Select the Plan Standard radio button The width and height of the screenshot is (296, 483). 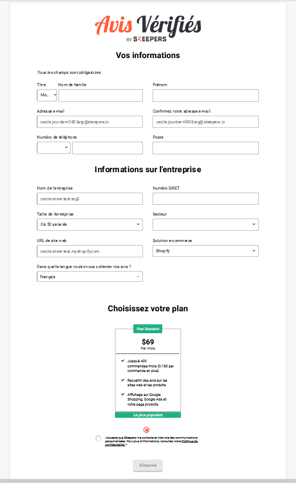click(x=147, y=428)
